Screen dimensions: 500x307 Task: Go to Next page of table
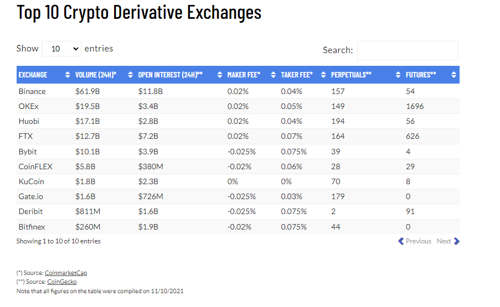tap(448, 241)
